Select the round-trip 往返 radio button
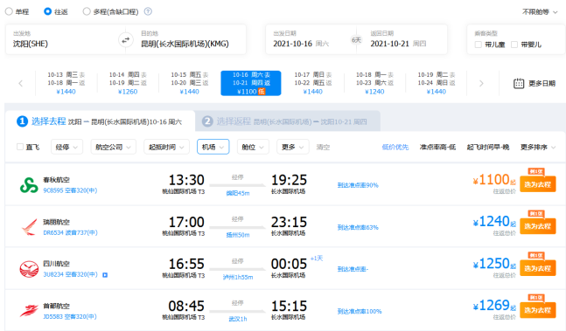This screenshot has height=331, width=566. tap(47, 11)
